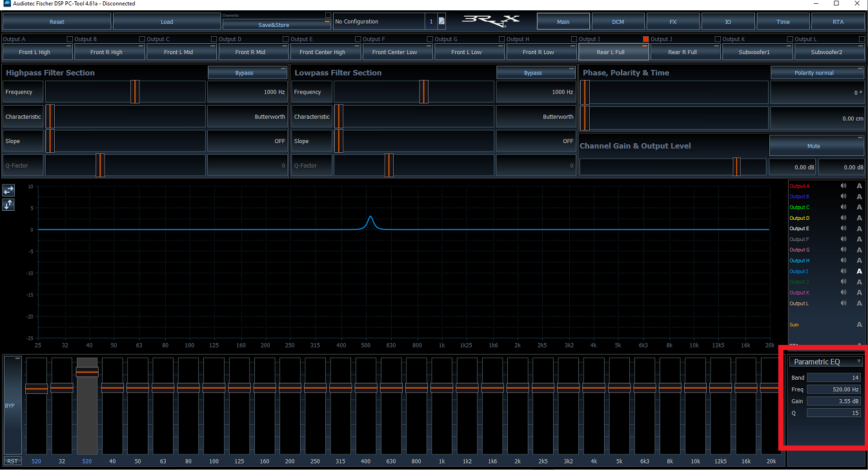Click the speaker icon for Output B

coord(843,197)
